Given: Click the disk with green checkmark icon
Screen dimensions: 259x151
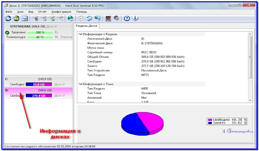Looking at the screenshot, I should tap(52, 18).
